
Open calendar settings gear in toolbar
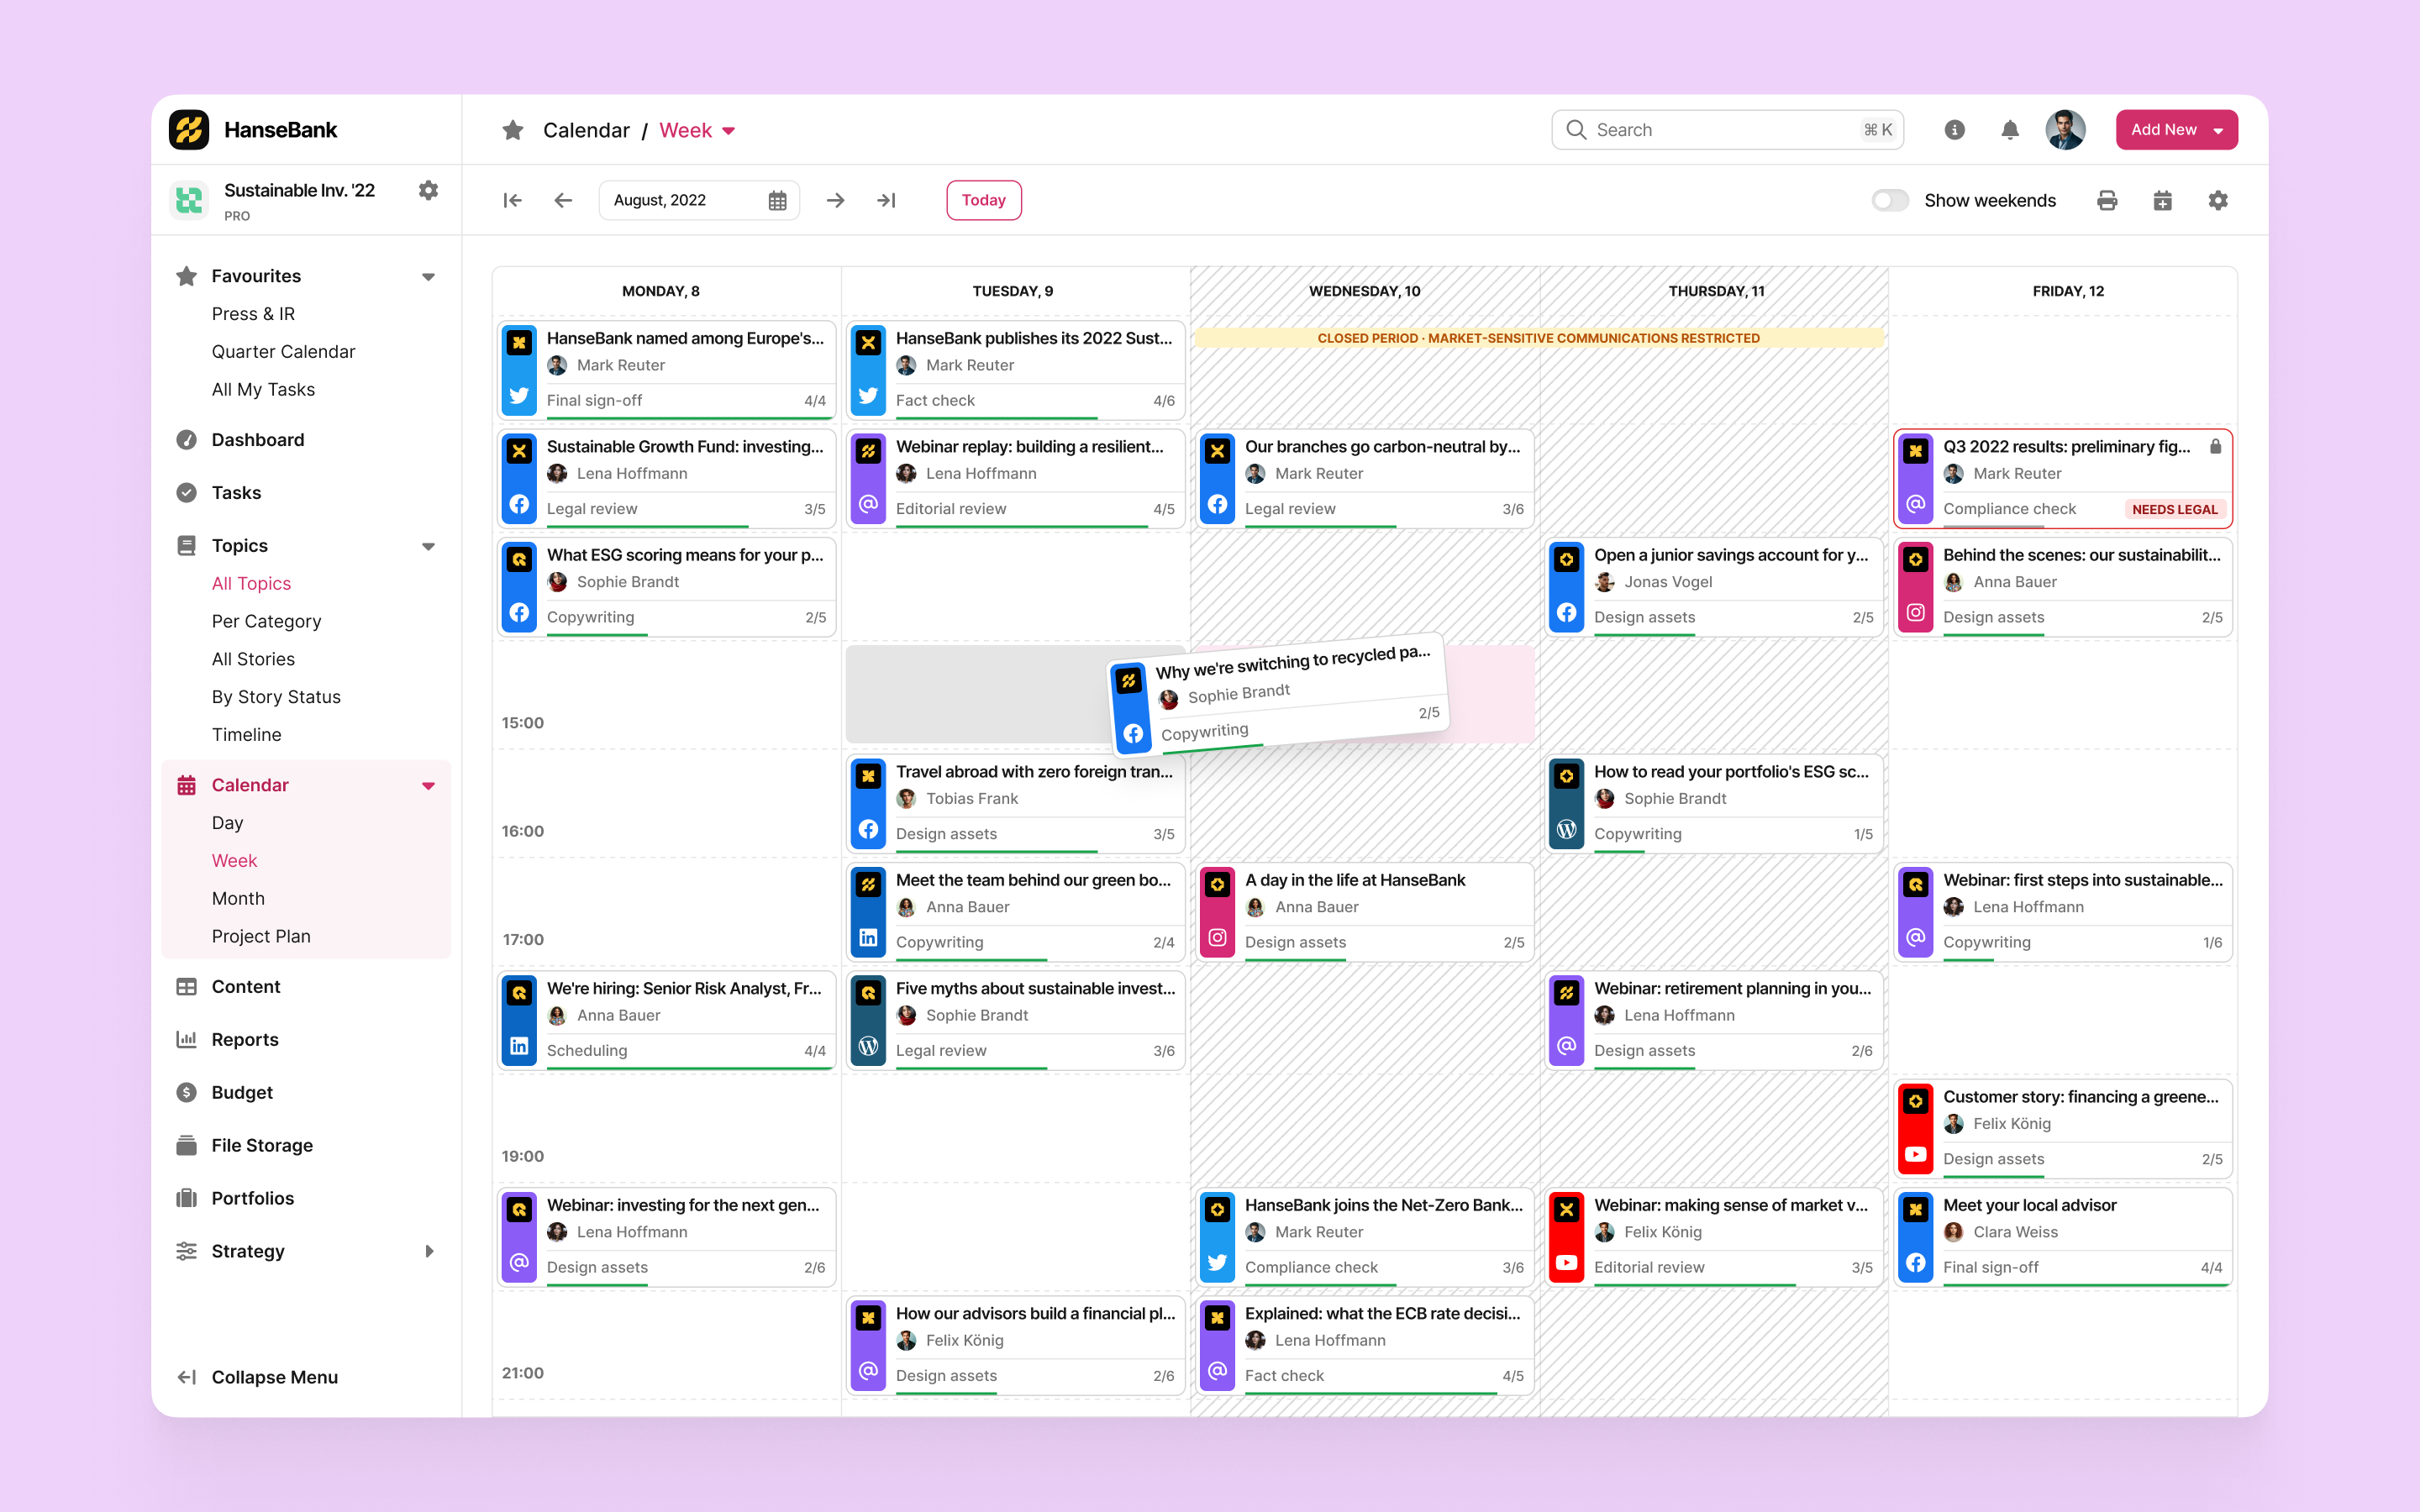click(x=2218, y=200)
